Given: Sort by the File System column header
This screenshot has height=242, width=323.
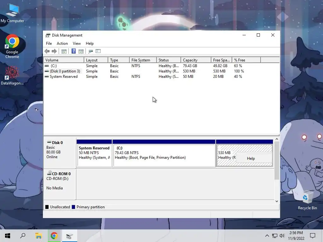Looking at the screenshot, I should [x=143, y=60].
